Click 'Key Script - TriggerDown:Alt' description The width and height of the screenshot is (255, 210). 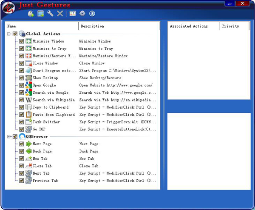(117, 122)
